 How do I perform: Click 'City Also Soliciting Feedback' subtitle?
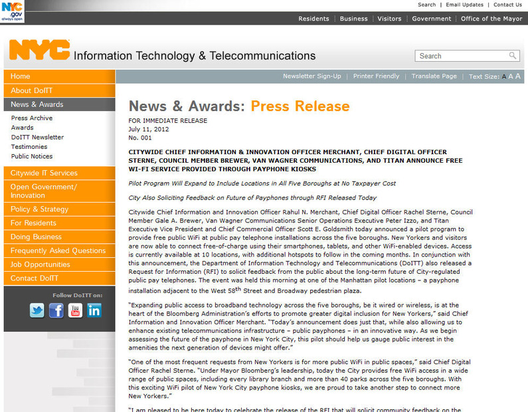click(x=252, y=198)
